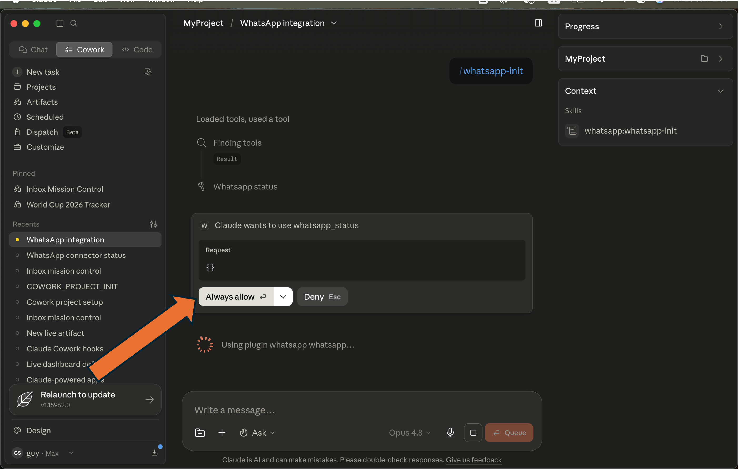Screen dimensions: 739x470
Task: Click the whatsapp-init skill icon
Action: click(x=572, y=131)
